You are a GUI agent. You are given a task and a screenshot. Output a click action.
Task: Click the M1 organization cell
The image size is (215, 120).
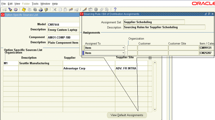(x=11, y=63)
